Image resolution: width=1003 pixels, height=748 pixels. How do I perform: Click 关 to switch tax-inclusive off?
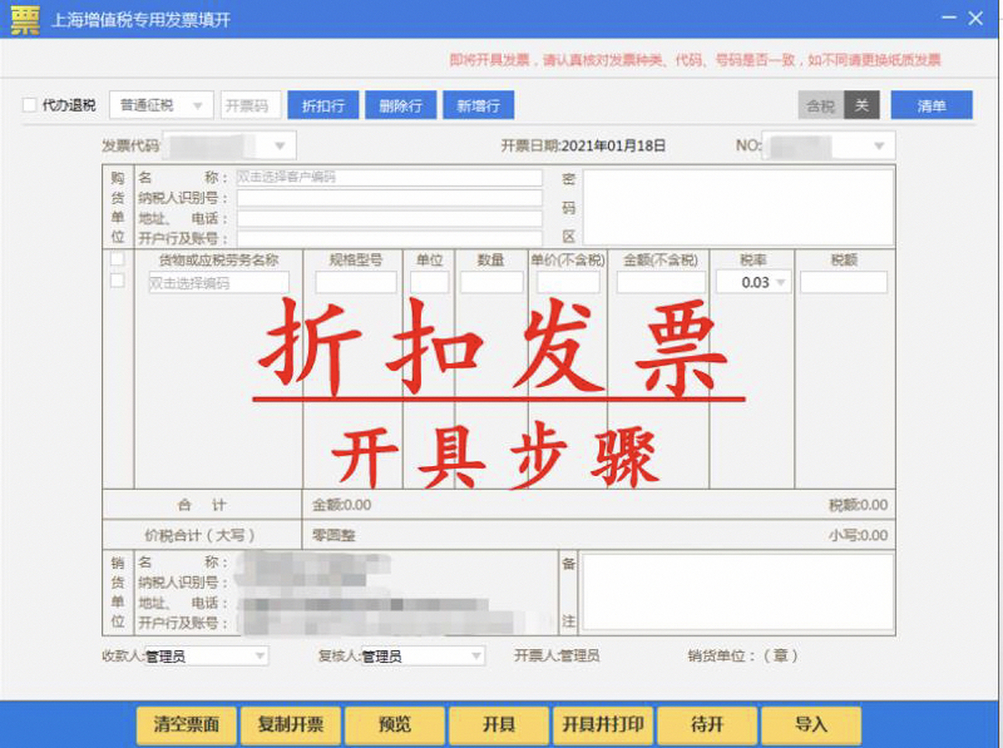coord(861,105)
